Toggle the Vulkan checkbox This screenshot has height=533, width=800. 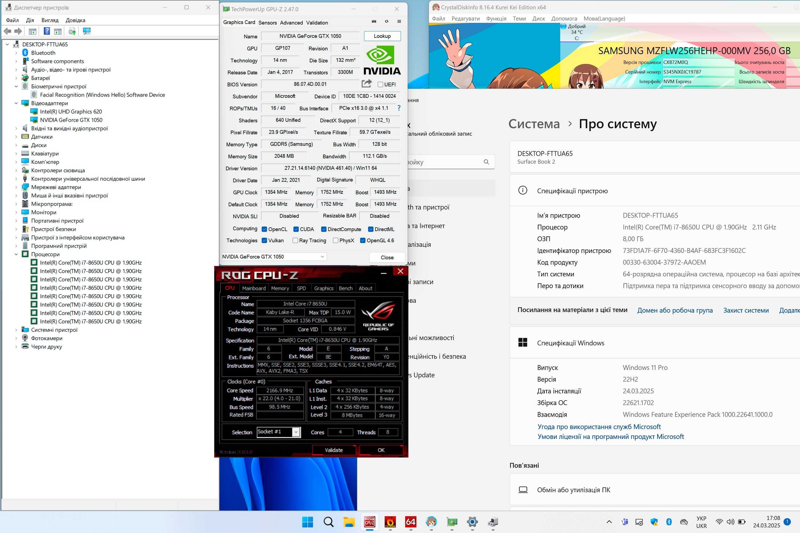(x=264, y=240)
